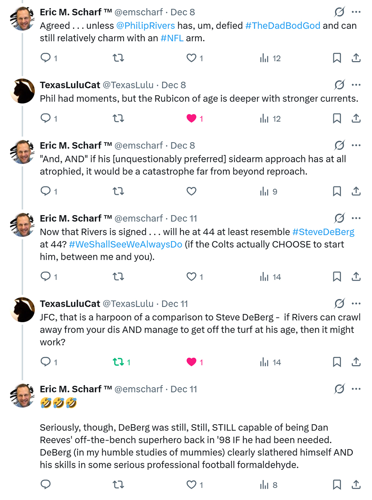Reply to the harpoon comparison tweet
This screenshot has width=372, height=500.
(x=46, y=362)
